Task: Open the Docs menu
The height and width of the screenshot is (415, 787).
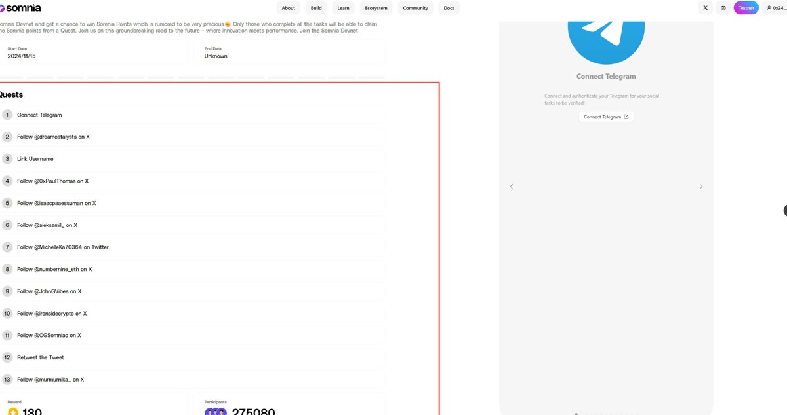Action: pos(449,8)
